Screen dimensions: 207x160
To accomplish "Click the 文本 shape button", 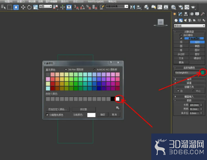I will [x=181, y=58].
